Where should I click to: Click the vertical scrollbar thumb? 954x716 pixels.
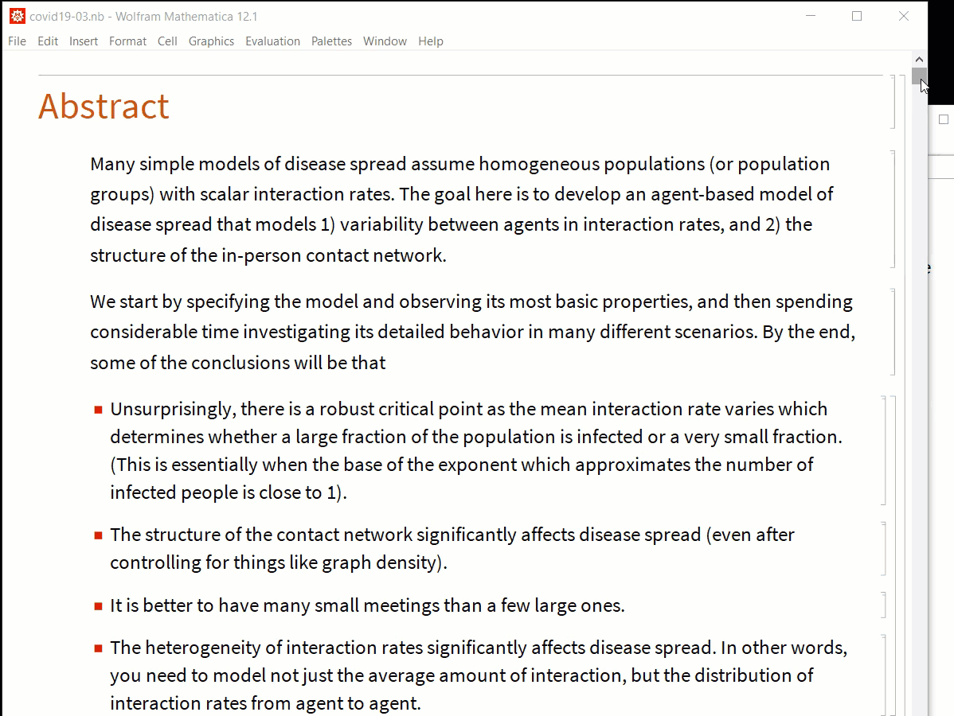pos(919,76)
